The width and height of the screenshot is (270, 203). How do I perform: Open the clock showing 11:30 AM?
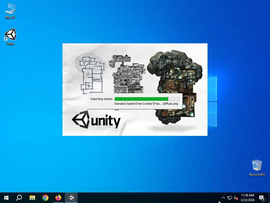(x=247, y=198)
